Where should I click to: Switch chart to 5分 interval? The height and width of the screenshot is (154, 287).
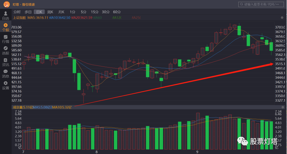[x=84, y=12]
